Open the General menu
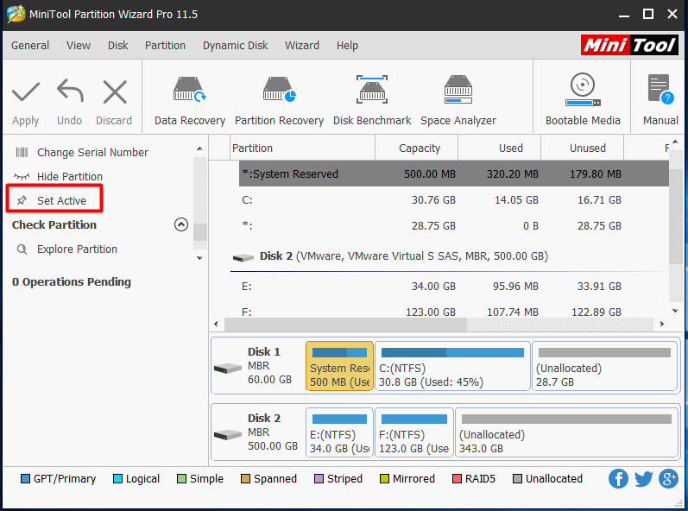This screenshot has width=688, height=511. click(30, 46)
